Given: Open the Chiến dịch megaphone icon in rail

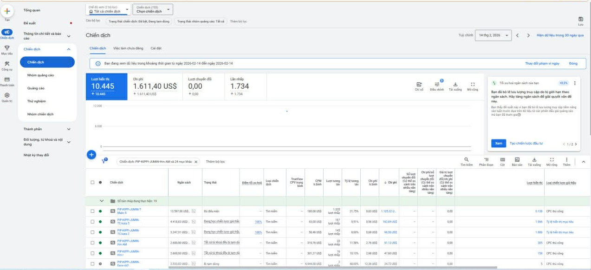Looking at the screenshot, I should point(7,32).
